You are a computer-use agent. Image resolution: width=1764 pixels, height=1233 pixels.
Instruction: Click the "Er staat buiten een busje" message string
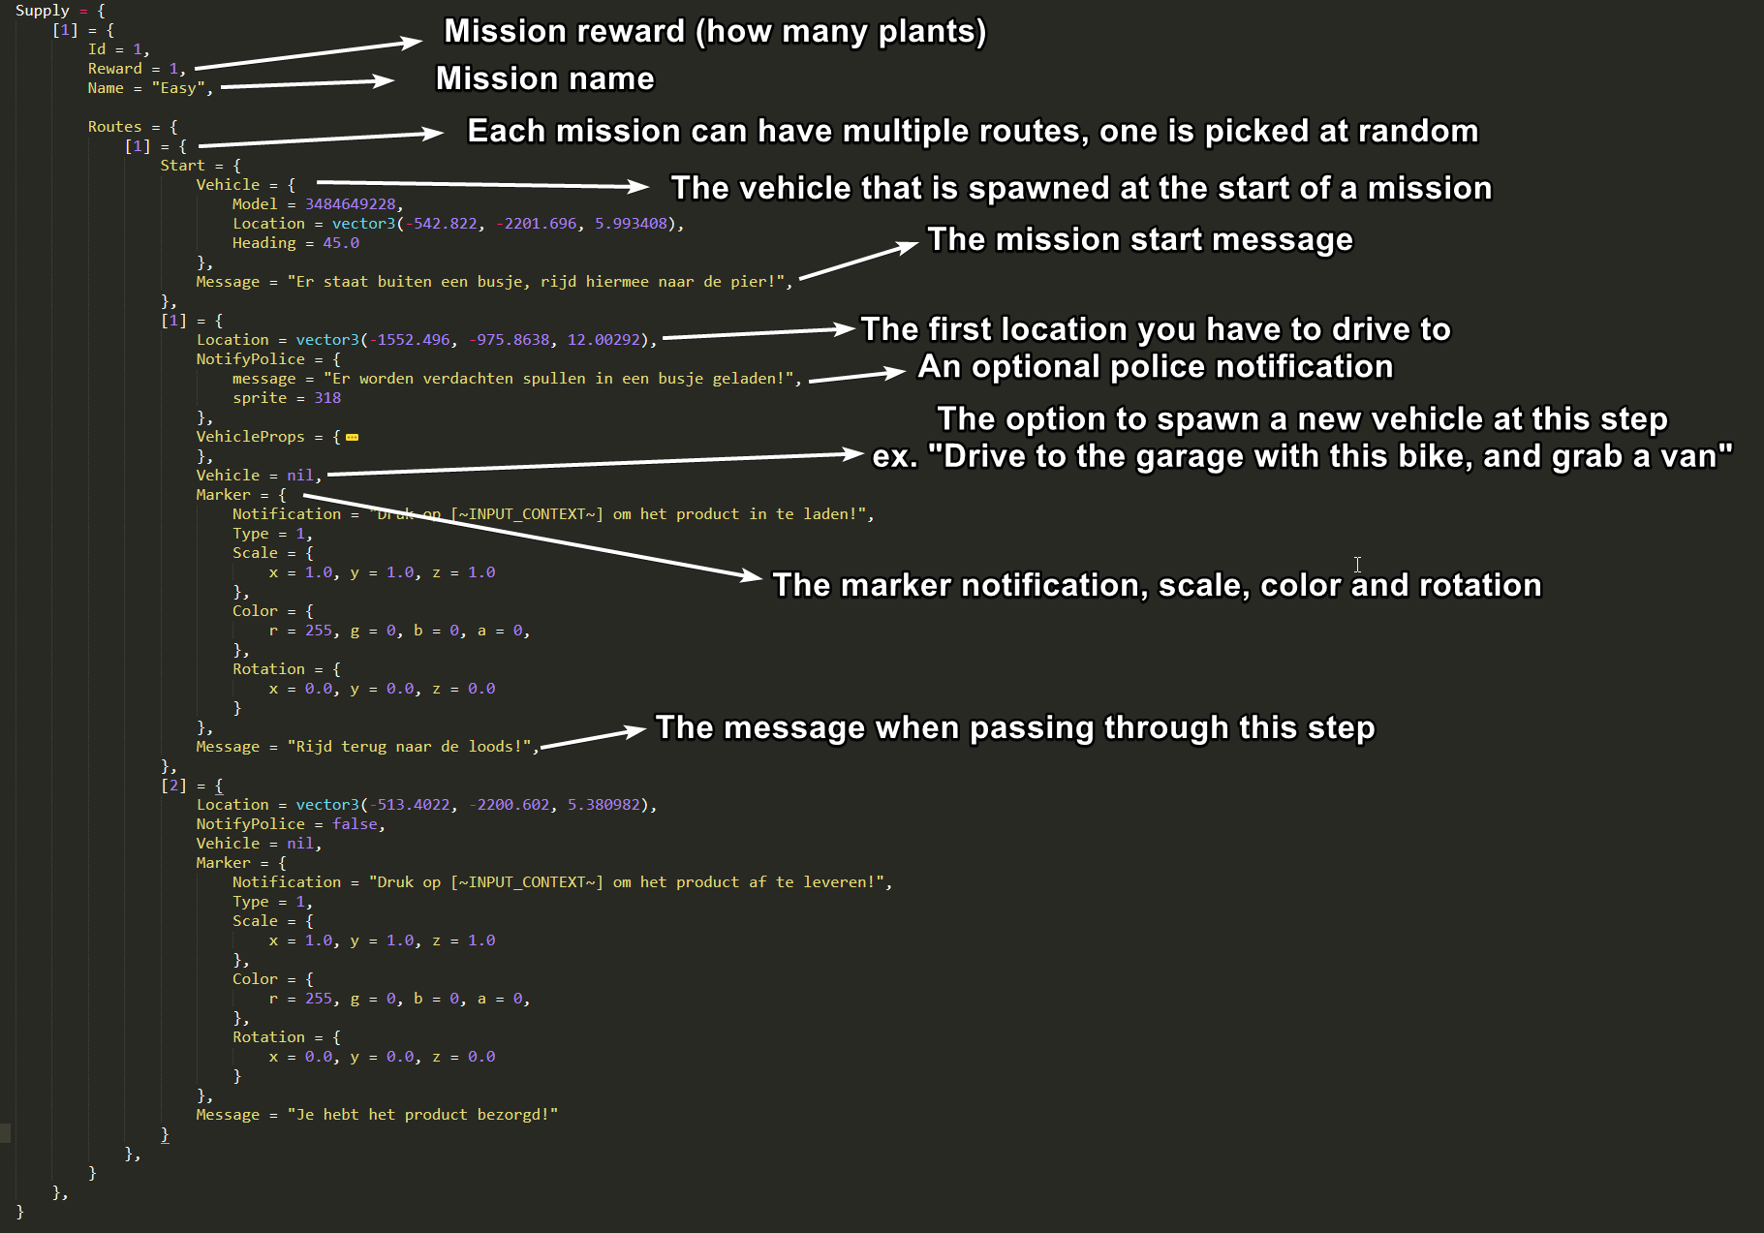[536, 282]
